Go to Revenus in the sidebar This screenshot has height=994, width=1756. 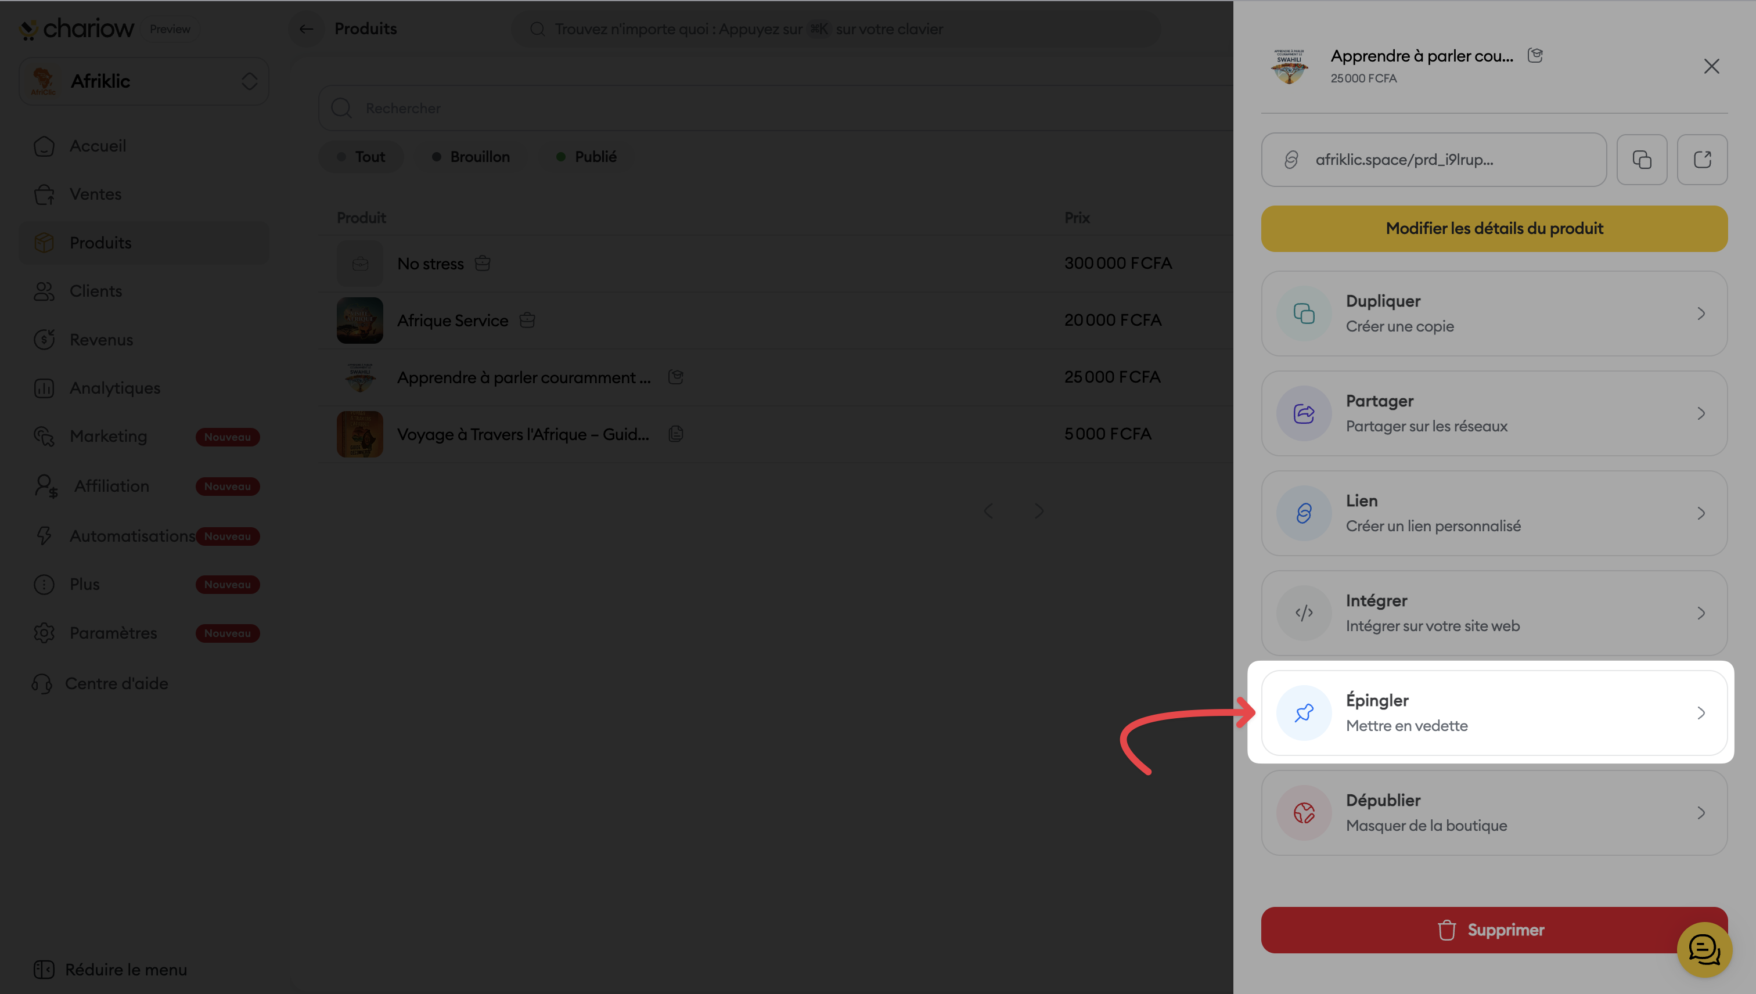coord(101,339)
